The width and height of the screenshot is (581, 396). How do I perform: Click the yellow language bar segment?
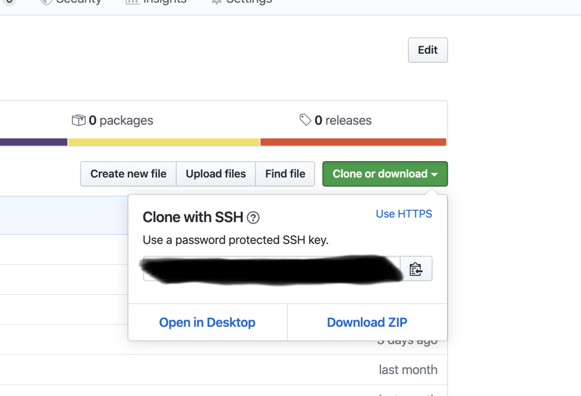[x=164, y=142]
